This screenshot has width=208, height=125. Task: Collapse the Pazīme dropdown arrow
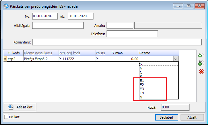point(176,59)
